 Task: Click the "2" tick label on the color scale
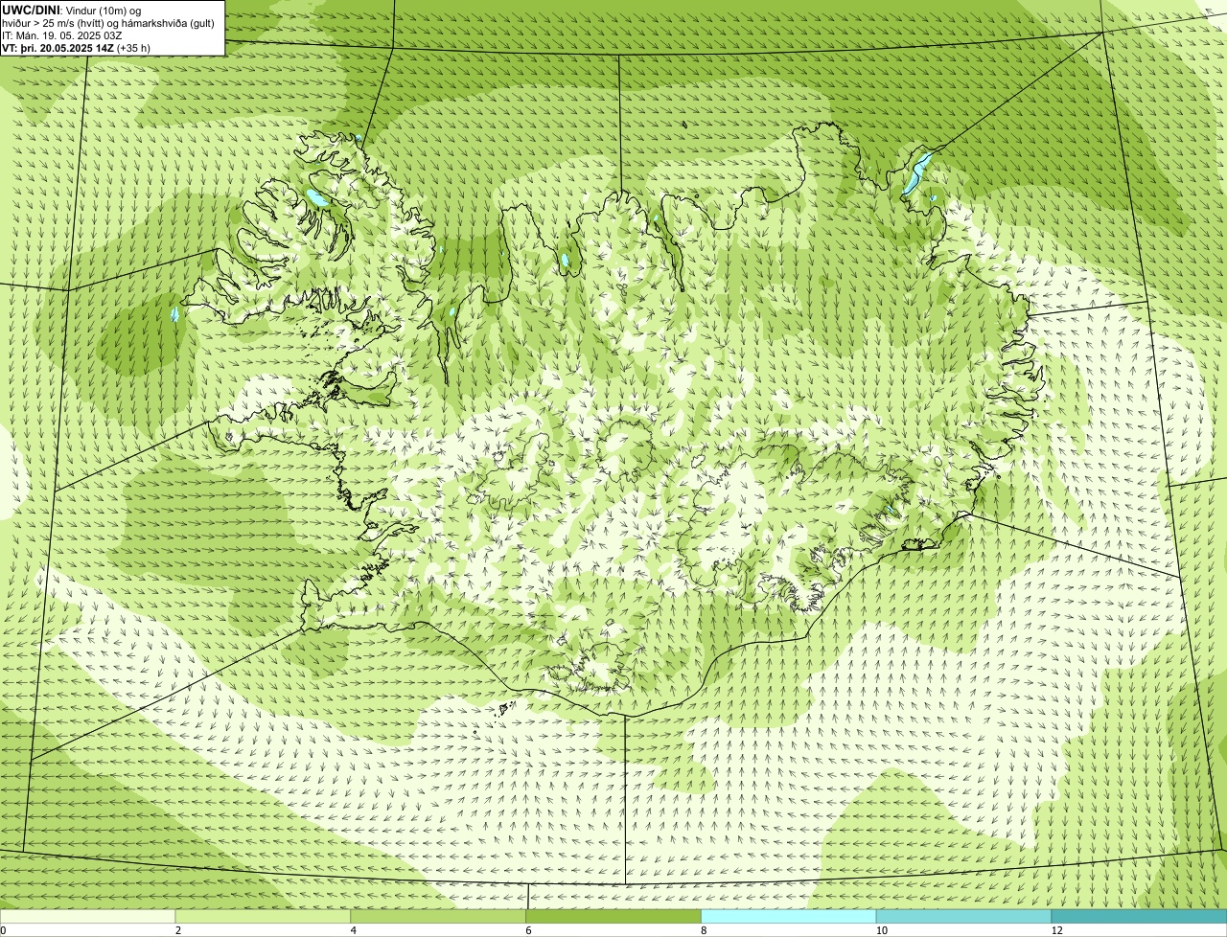[177, 930]
